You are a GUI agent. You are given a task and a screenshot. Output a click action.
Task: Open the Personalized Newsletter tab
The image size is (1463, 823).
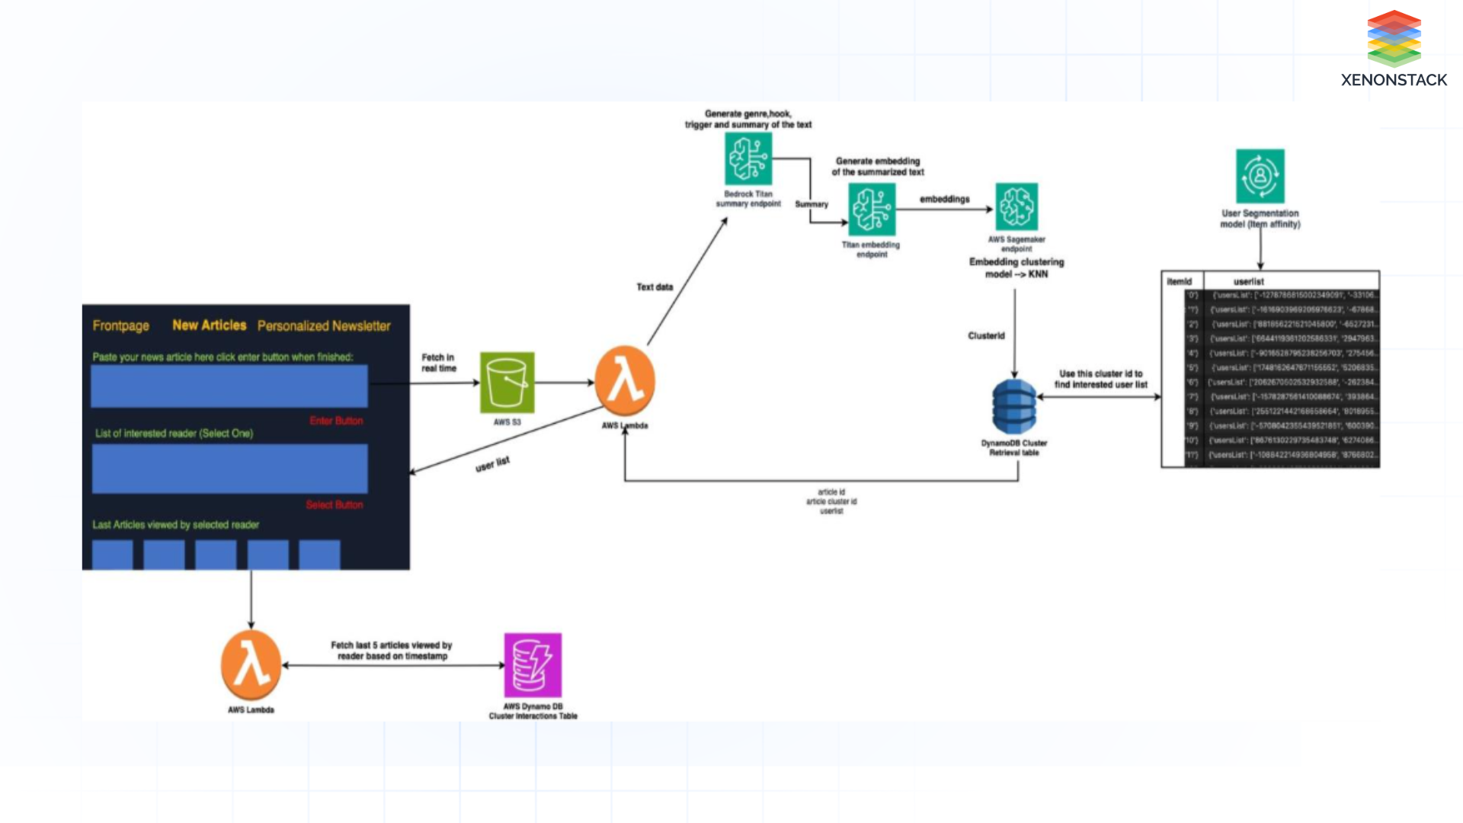click(x=324, y=326)
